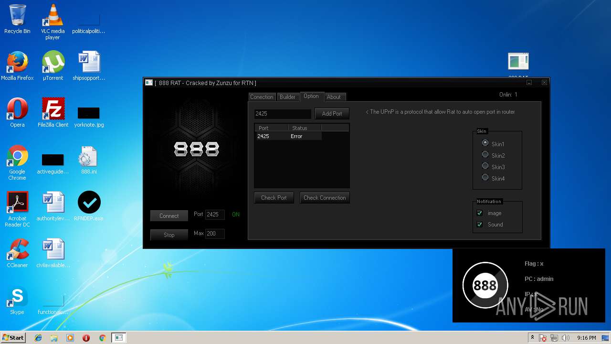Open the Google Chrome desktop shortcut
This screenshot has height=344, width=611.
point(17,162)
